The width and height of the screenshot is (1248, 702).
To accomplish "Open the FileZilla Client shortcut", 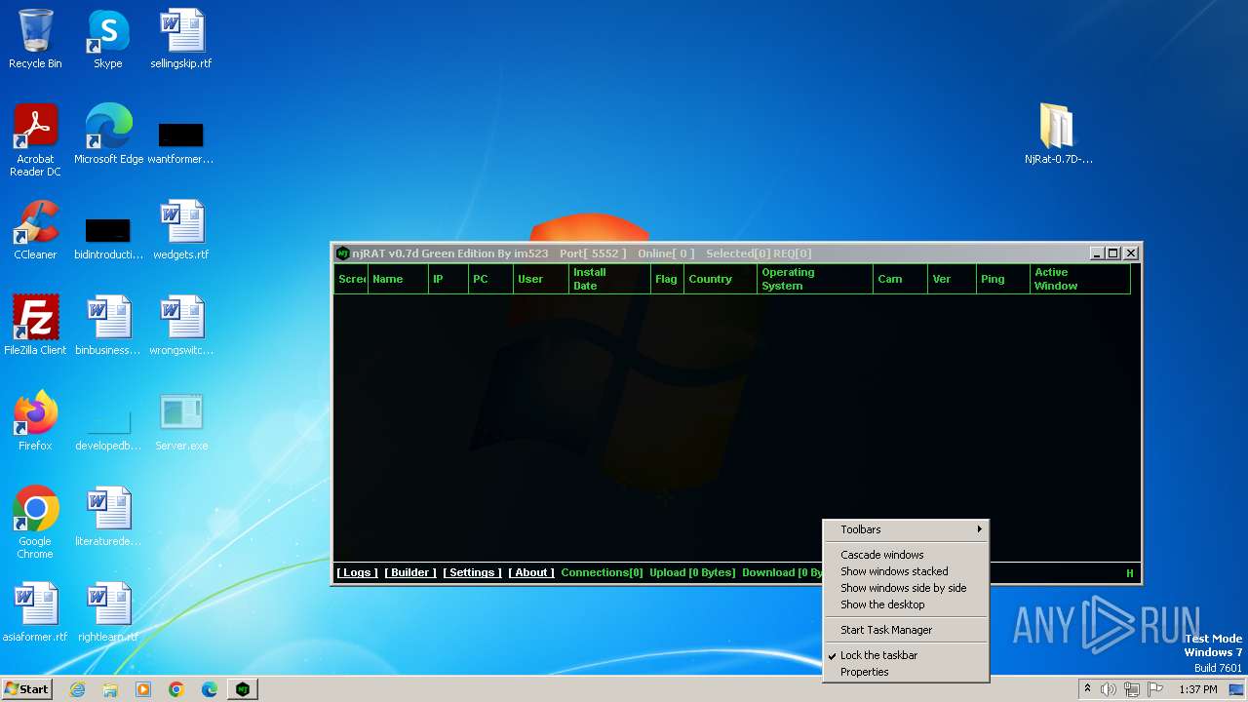I will coord(35,325).
